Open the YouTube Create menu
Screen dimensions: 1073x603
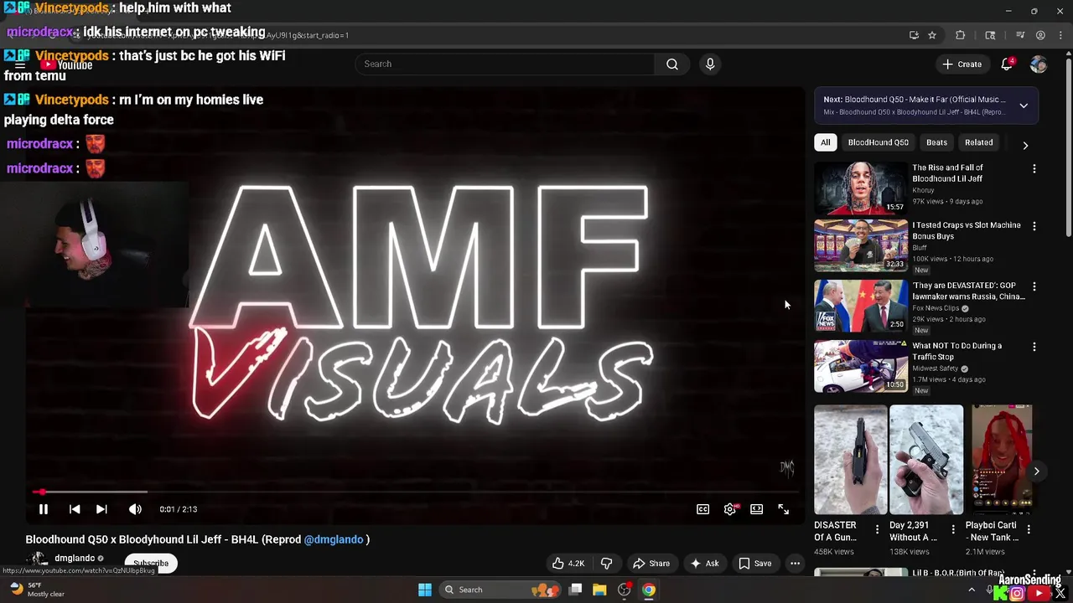(x=962, y=64)
